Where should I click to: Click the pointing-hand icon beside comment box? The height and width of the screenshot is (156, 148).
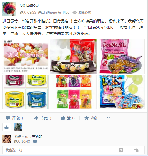click(137, 150)
